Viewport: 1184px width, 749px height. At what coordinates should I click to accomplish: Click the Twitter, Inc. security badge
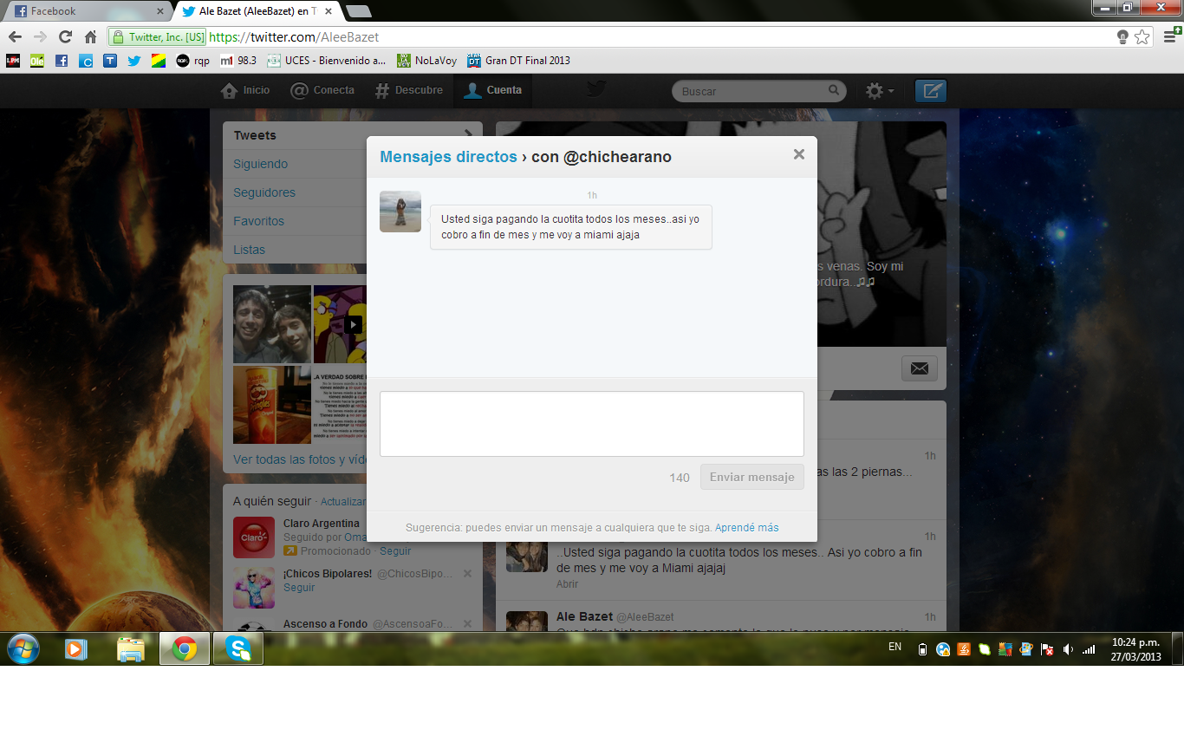pos(158,37)
